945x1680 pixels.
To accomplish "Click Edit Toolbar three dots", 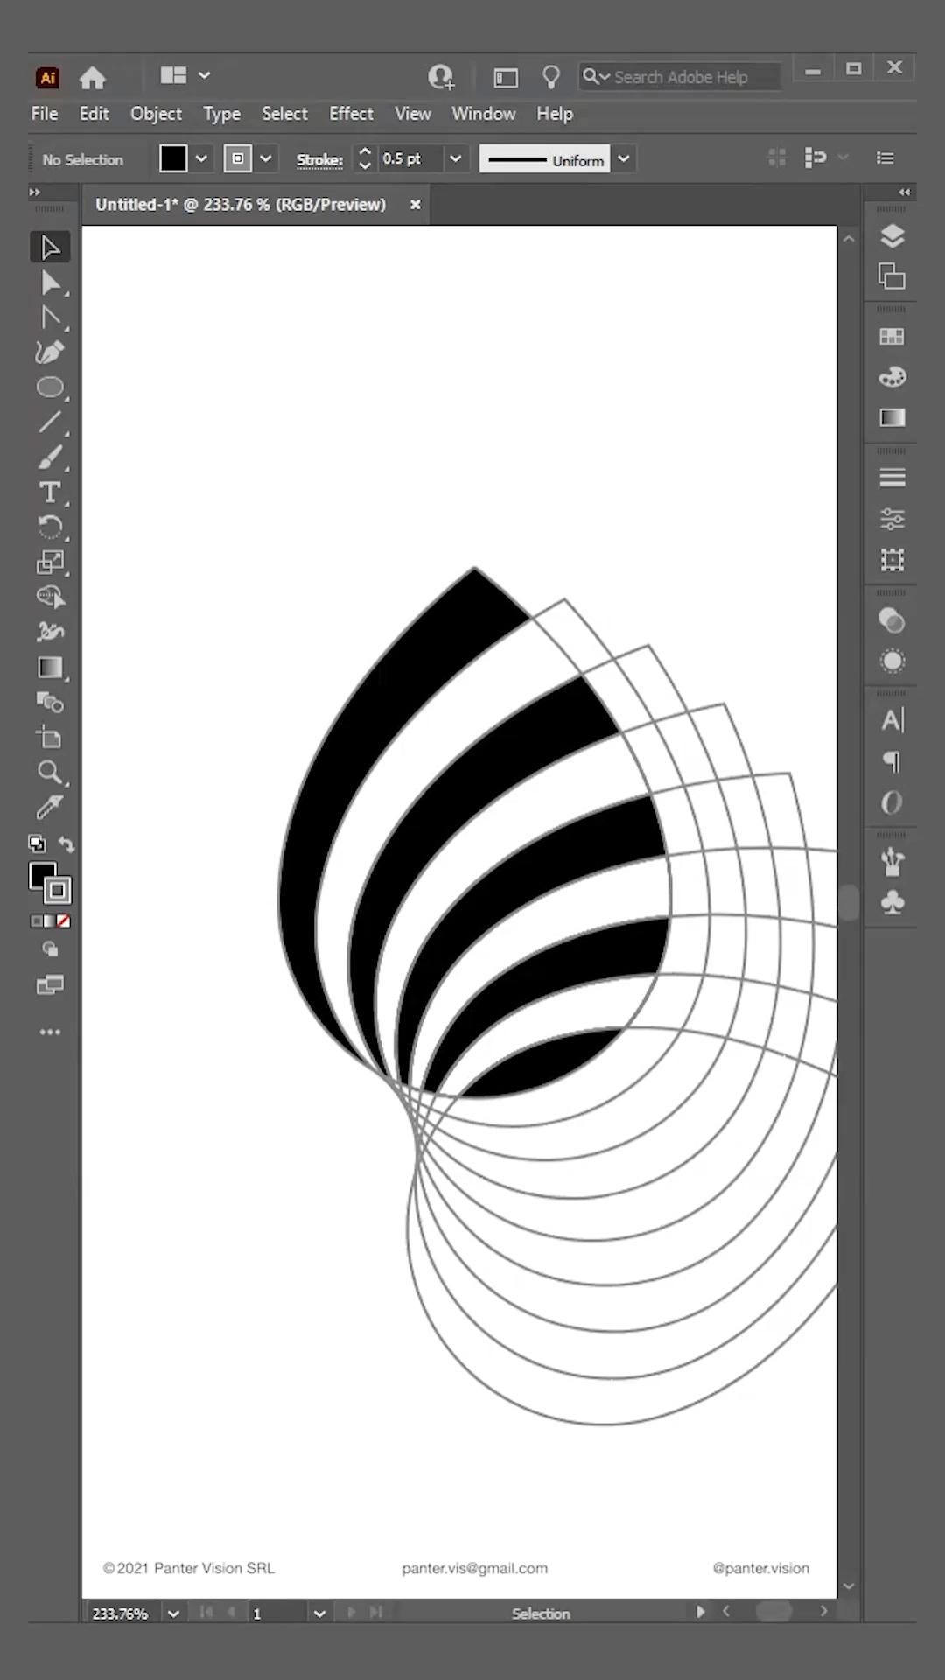I will (50, 1032).
